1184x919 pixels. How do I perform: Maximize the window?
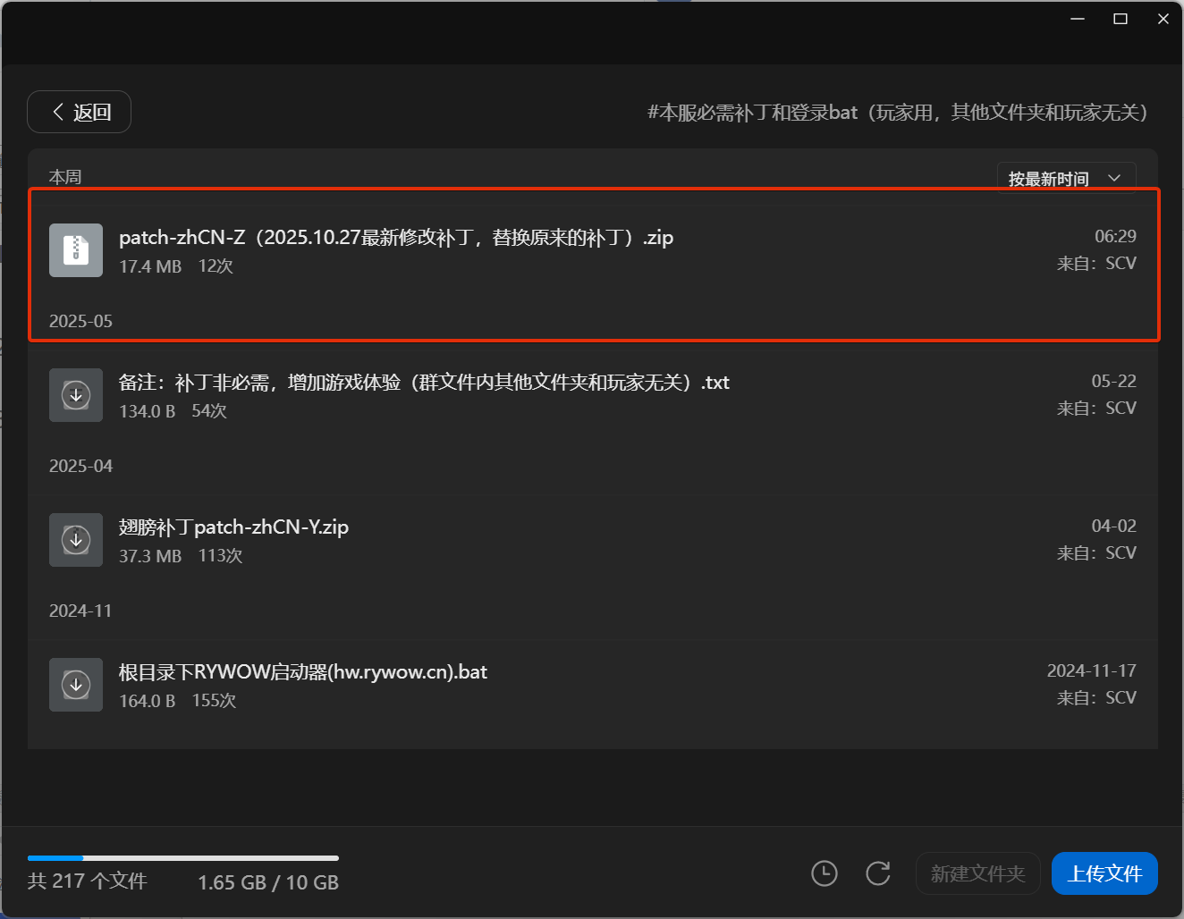click(x=1120, y=19)
